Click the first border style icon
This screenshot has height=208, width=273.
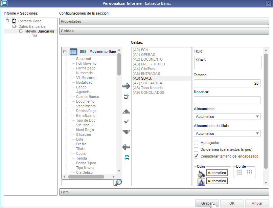coord(240,172)
